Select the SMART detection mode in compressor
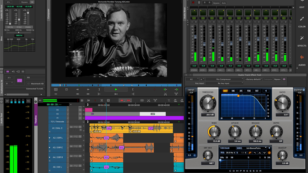This screenshot has width=308, height=173. [x=225, y=91]
